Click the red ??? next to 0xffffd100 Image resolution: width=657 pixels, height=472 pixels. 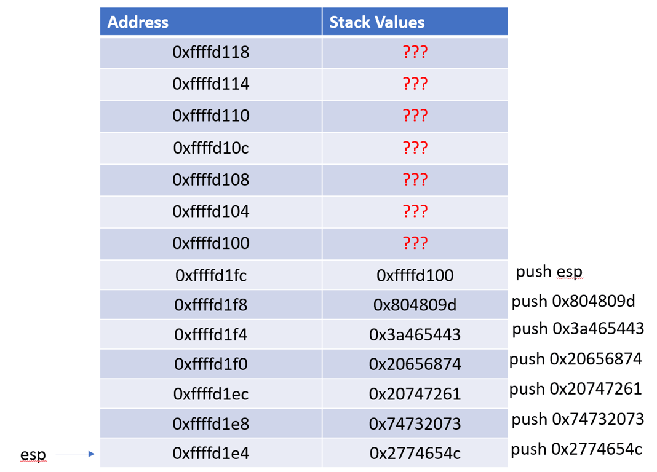[x=415, y=243]
